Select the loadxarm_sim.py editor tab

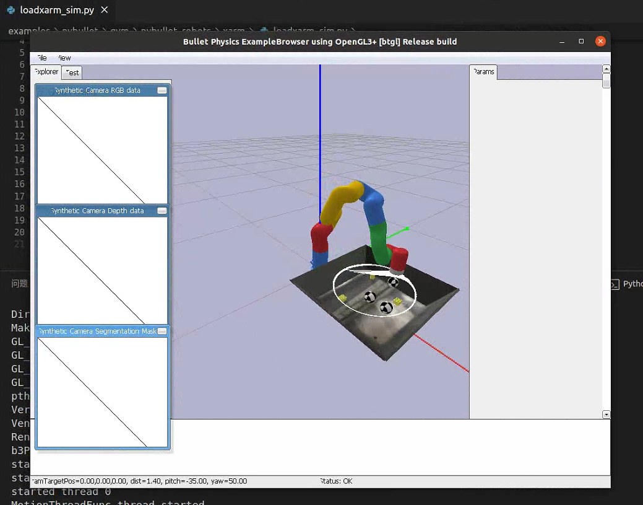(x=57, y=11)
